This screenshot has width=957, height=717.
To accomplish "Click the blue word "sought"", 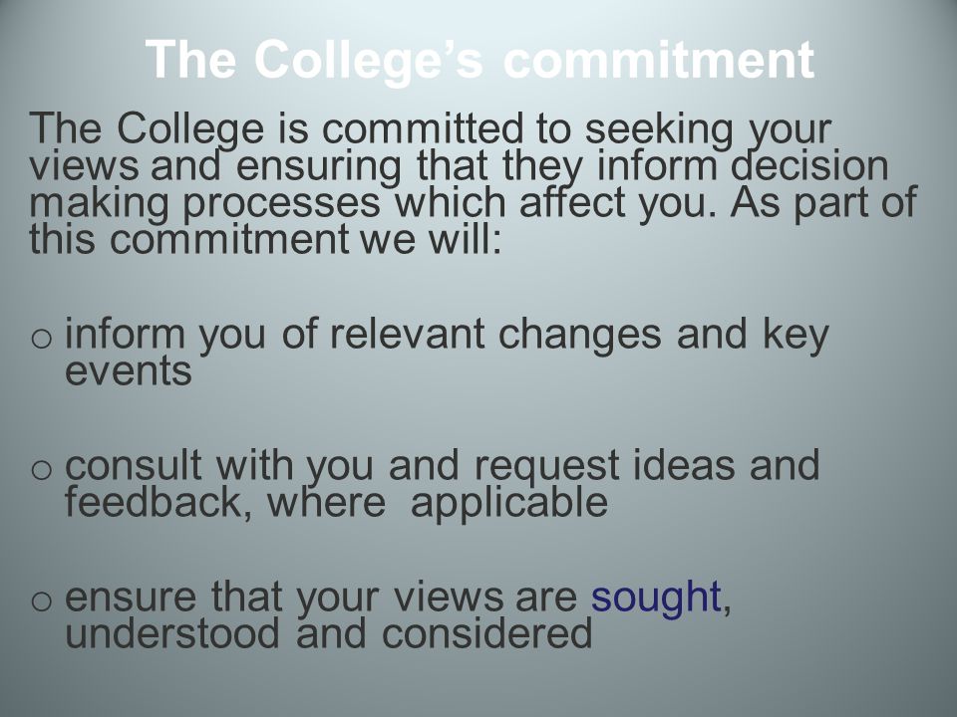I will coord(656,597).
